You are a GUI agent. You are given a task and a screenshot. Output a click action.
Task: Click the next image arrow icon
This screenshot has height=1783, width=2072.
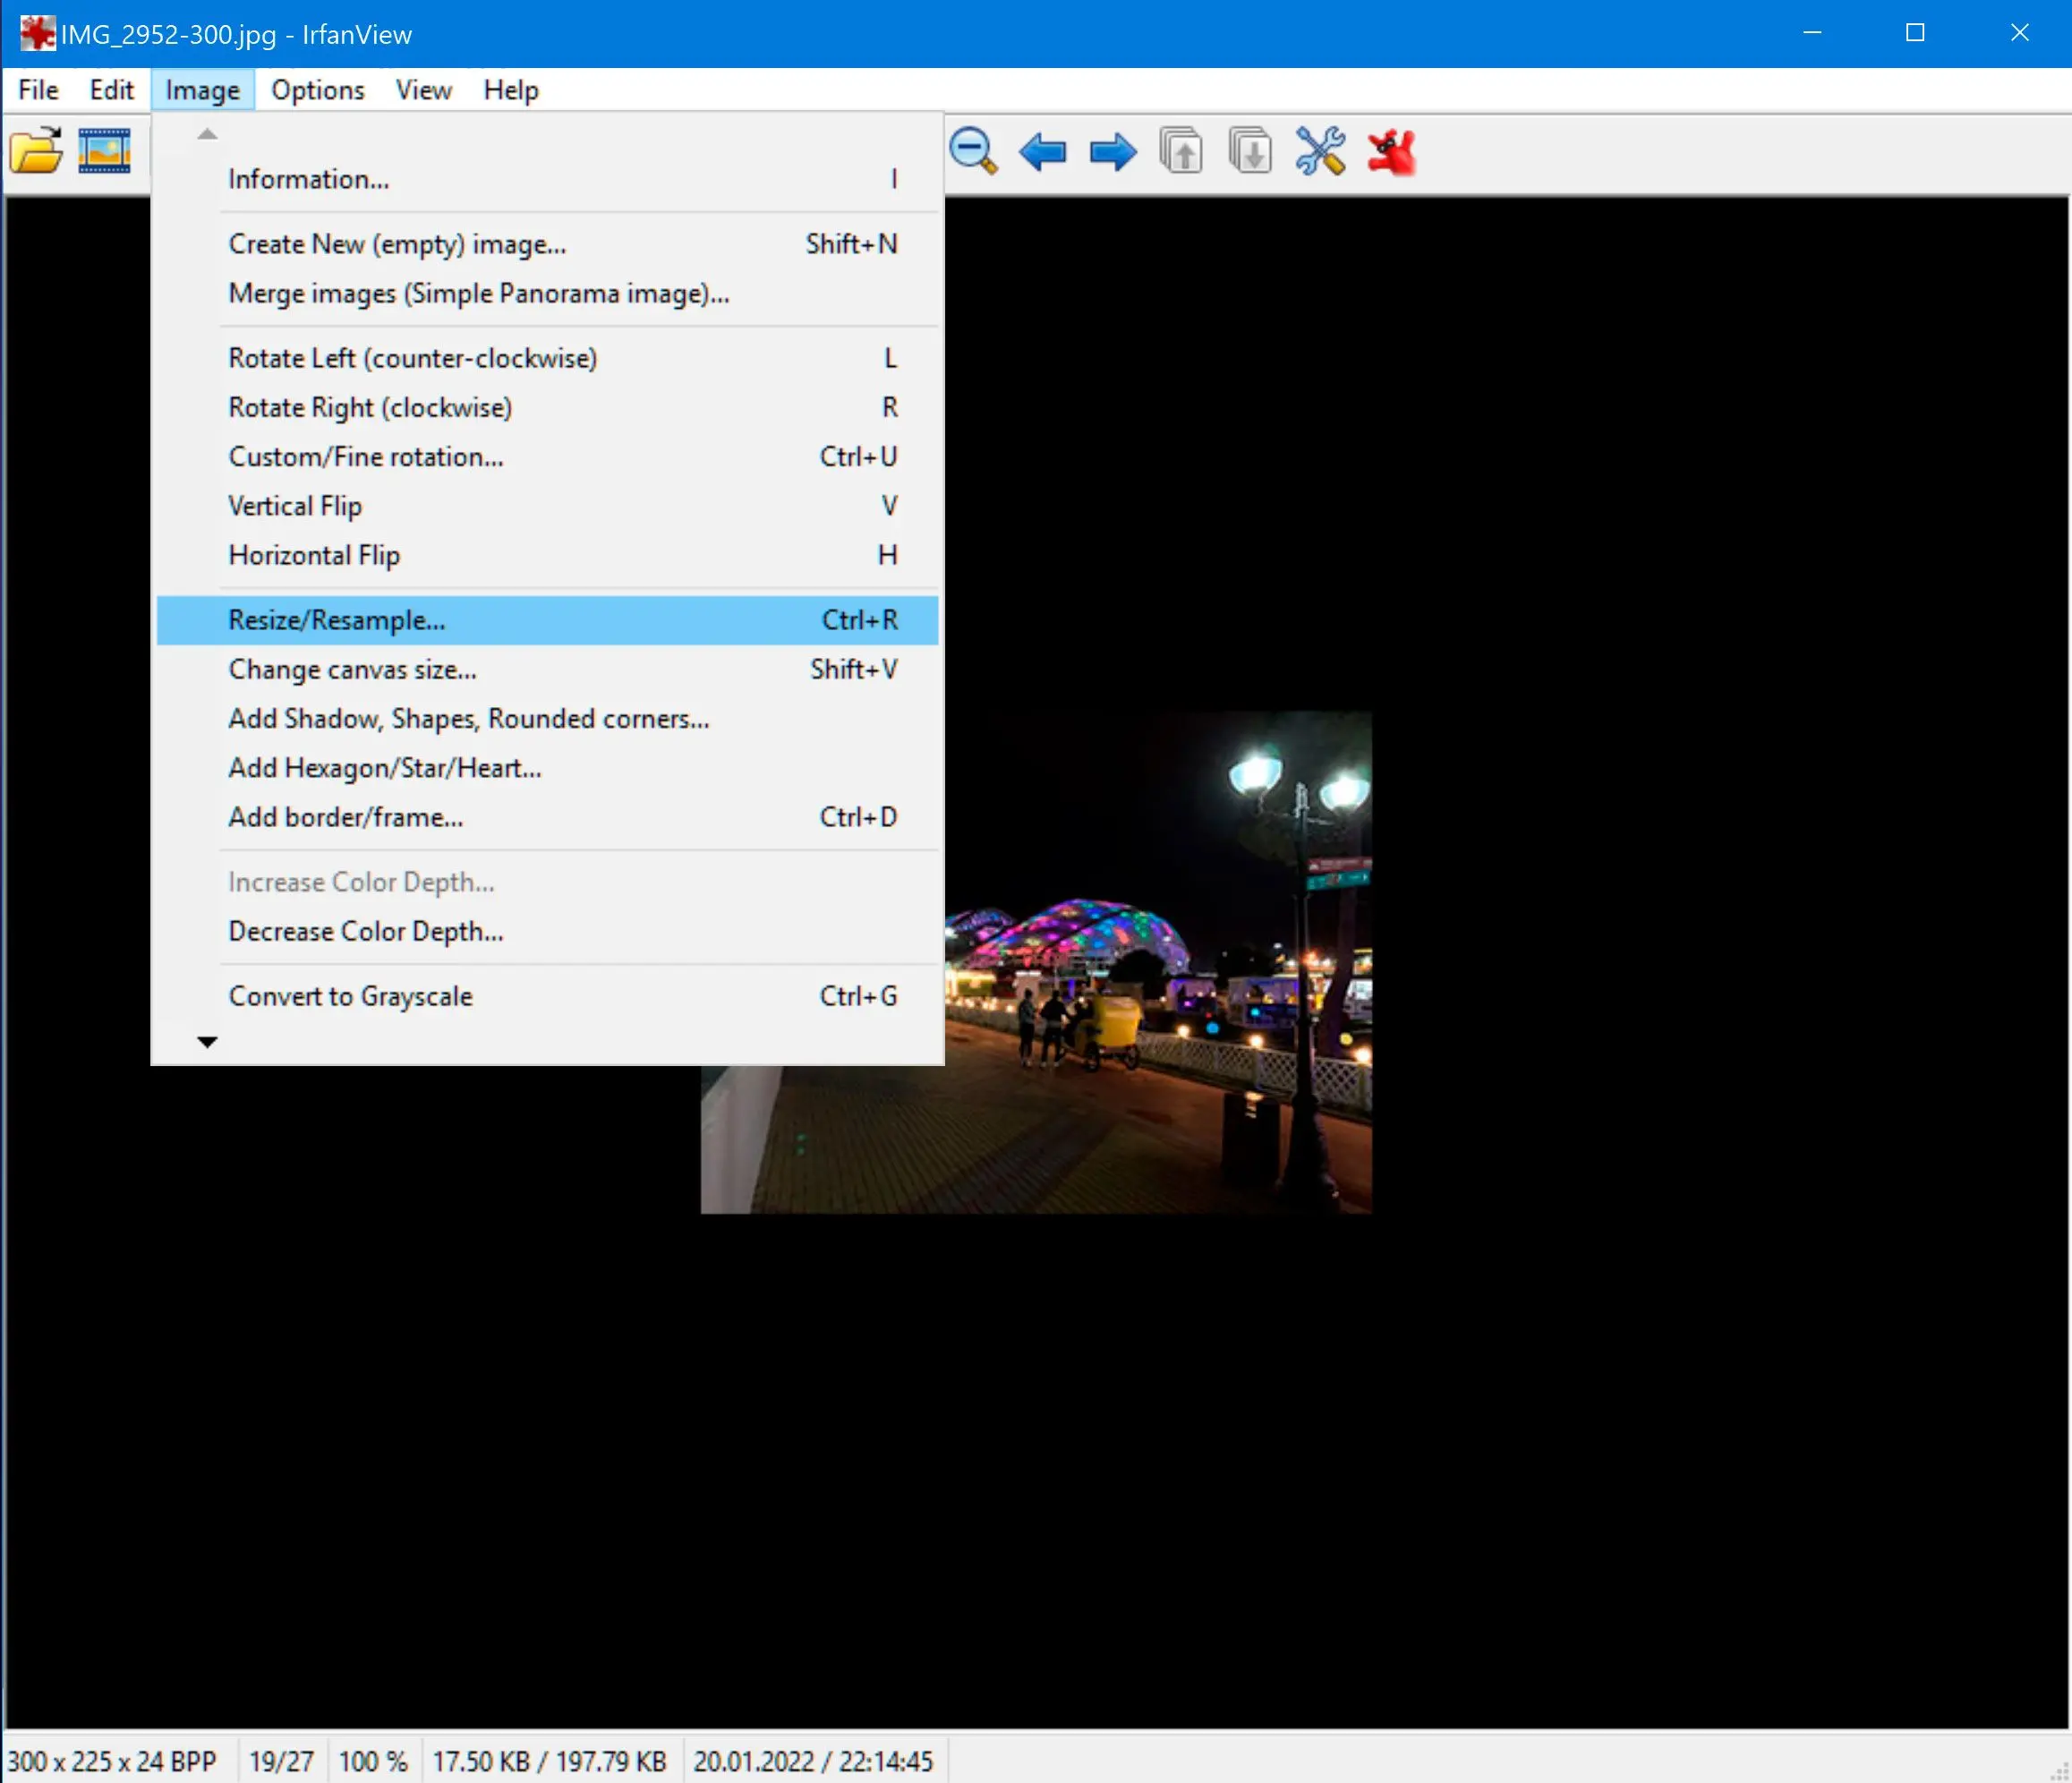tap(1110, 151)
